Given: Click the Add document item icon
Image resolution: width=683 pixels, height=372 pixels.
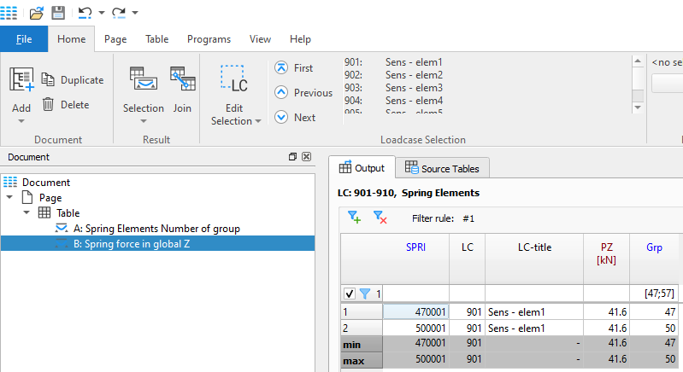Looking at the screenshot, I should [21, 79].
